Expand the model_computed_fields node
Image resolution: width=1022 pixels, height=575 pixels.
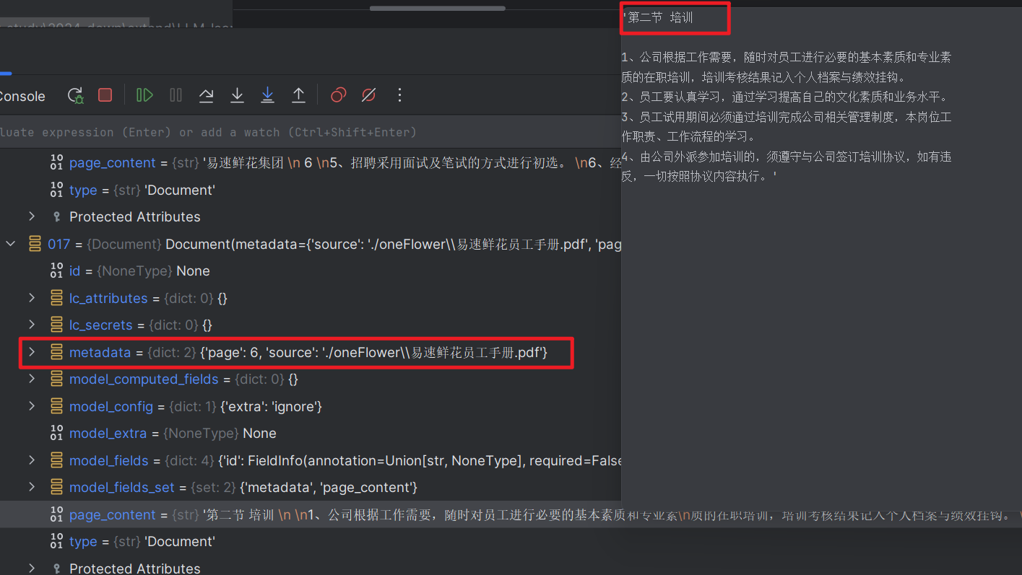[x=32, y=379]
